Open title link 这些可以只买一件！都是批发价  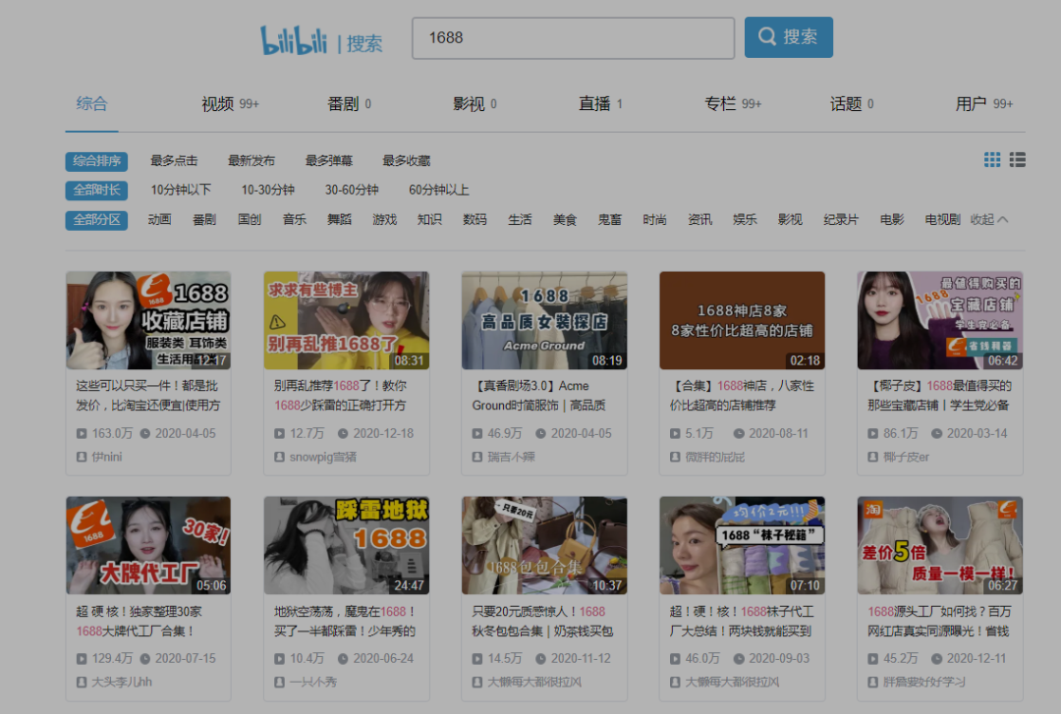pos(148,396)
